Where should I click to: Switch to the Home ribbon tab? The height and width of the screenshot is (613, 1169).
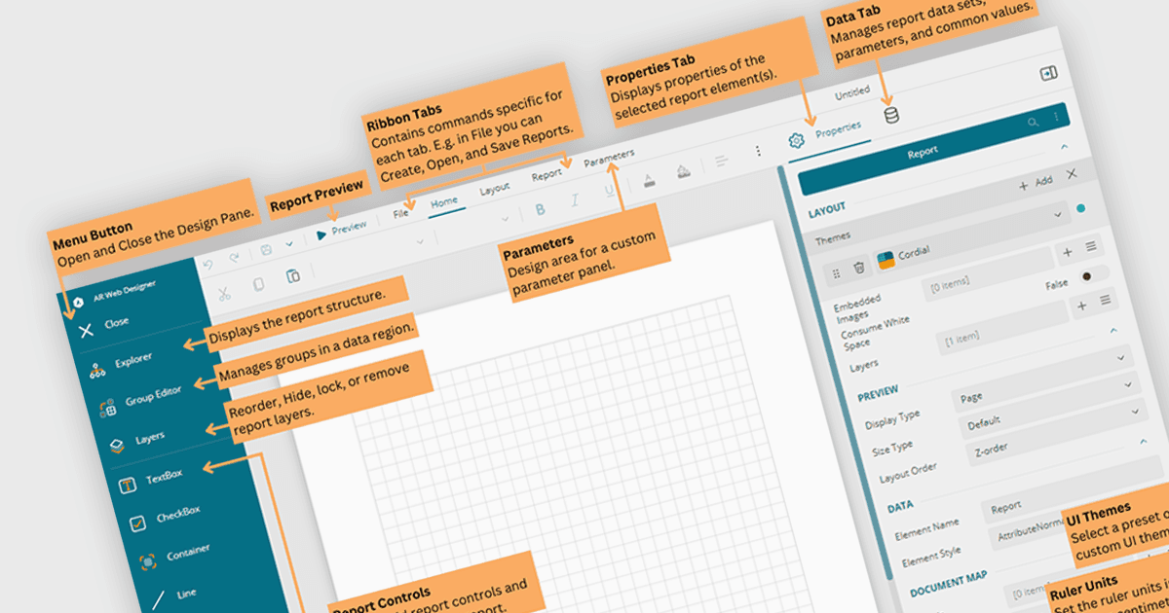click(x=444, y=201)
